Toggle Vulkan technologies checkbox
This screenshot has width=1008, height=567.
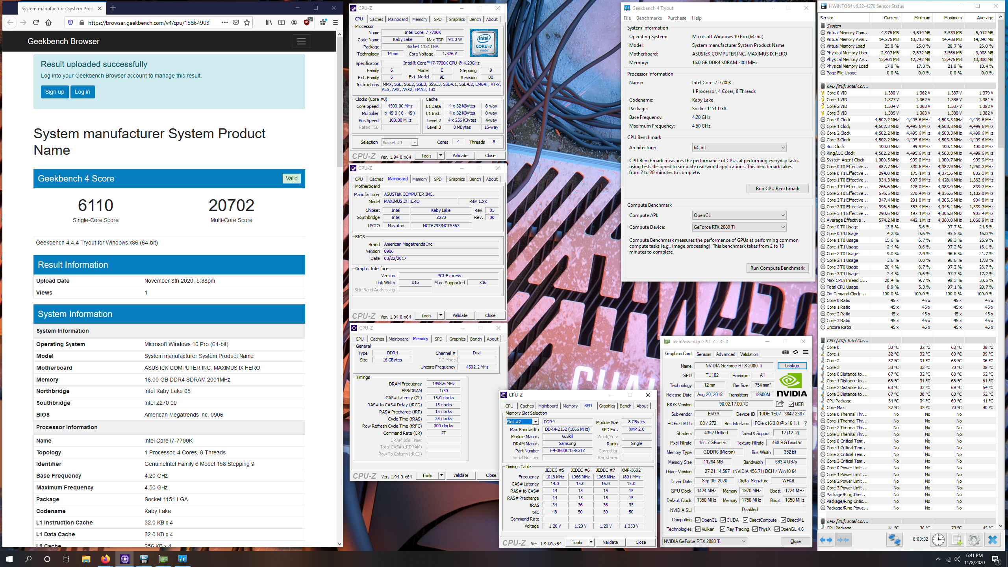pos(698,529)
